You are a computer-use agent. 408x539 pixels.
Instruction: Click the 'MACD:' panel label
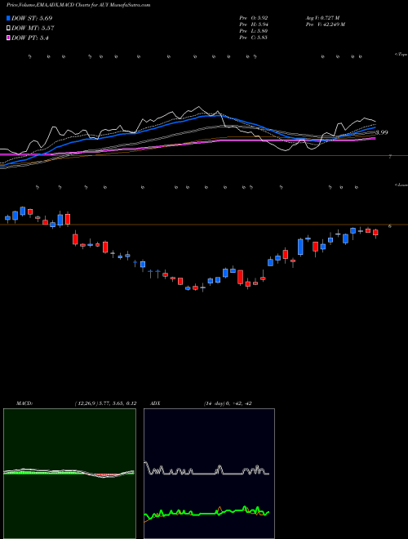(24, 403)
